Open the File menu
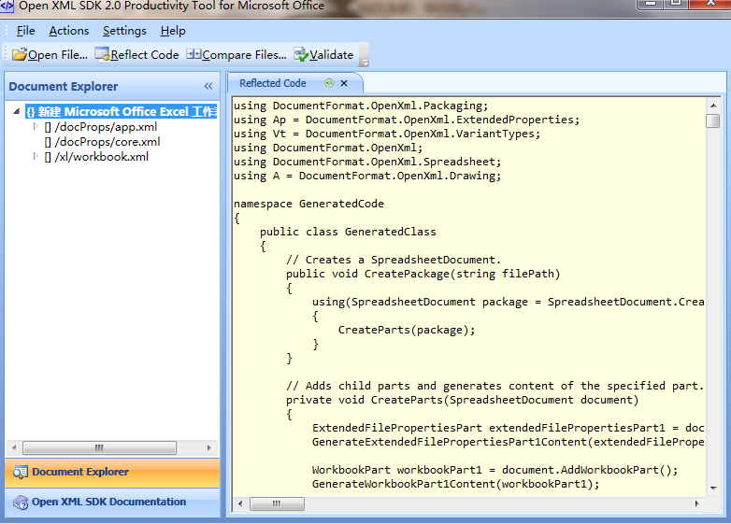The height and width of the screenshot is (524, 731). tap(25, 31)
